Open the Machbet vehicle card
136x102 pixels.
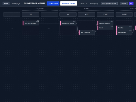pyautogui.click(x=124, y=28)
